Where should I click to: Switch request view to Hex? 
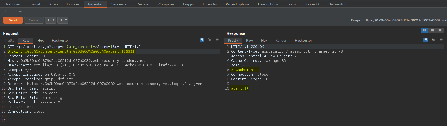point(41,40)
